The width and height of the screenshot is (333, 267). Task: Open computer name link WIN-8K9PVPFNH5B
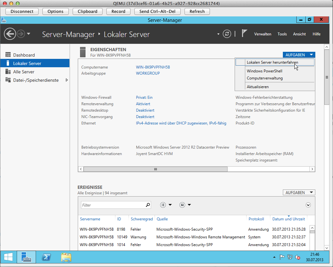pos(153,67)
